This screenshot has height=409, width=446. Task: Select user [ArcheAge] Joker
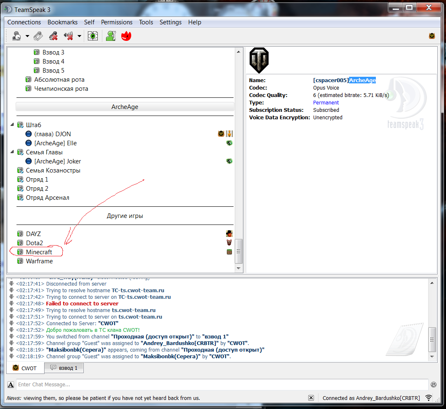(x=57, y=161)
